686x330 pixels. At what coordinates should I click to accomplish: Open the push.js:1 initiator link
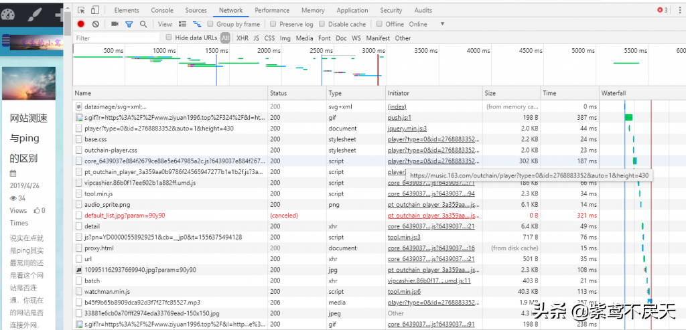399,118
